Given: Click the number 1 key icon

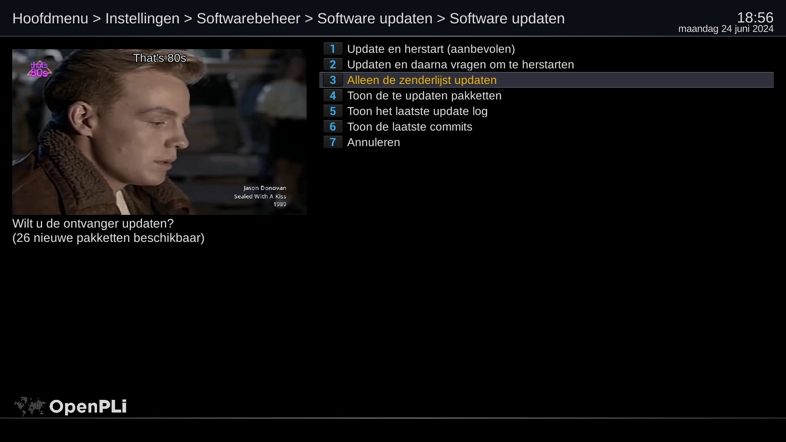Looking at the screenshot, I should point(332,49).
